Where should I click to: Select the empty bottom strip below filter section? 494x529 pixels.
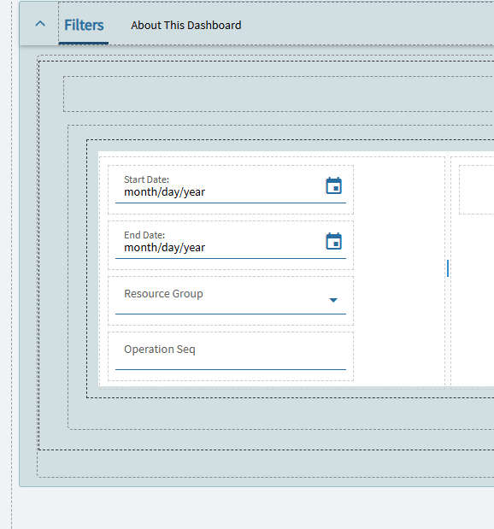click(267, 464)
